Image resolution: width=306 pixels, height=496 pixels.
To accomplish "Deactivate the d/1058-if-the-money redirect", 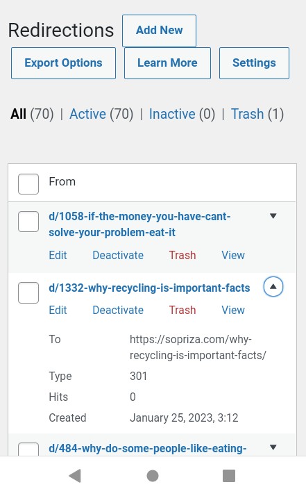I will coord(118,255).
